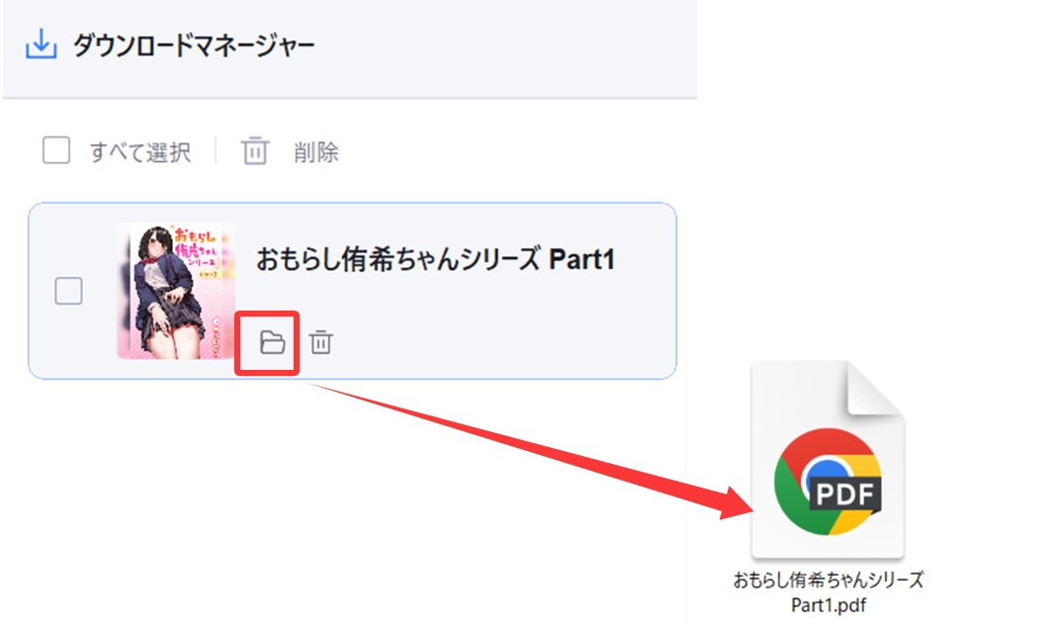Click the divider between すべて選択 and 削除
The height and width of the screenshot is (630, 1051).
(216, 151)
